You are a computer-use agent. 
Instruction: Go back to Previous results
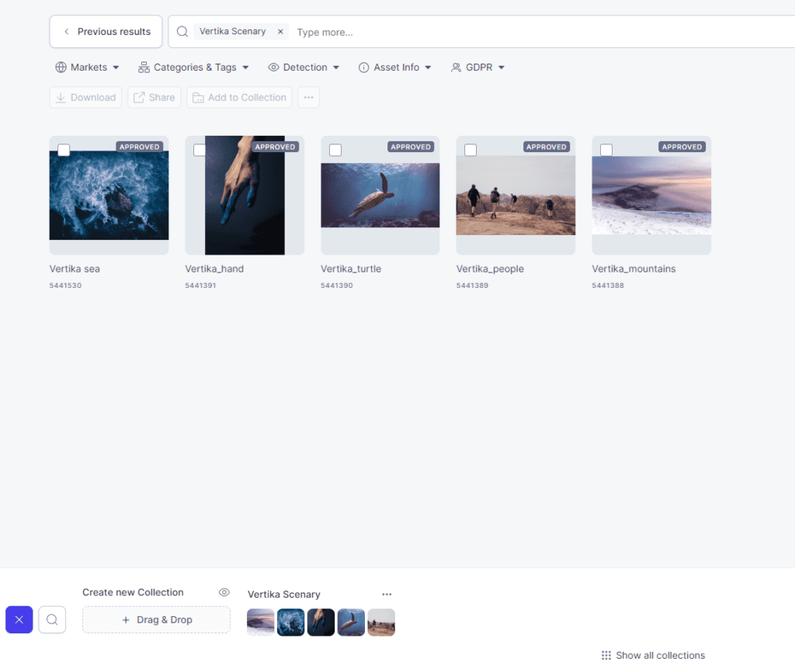click(106, 32)
